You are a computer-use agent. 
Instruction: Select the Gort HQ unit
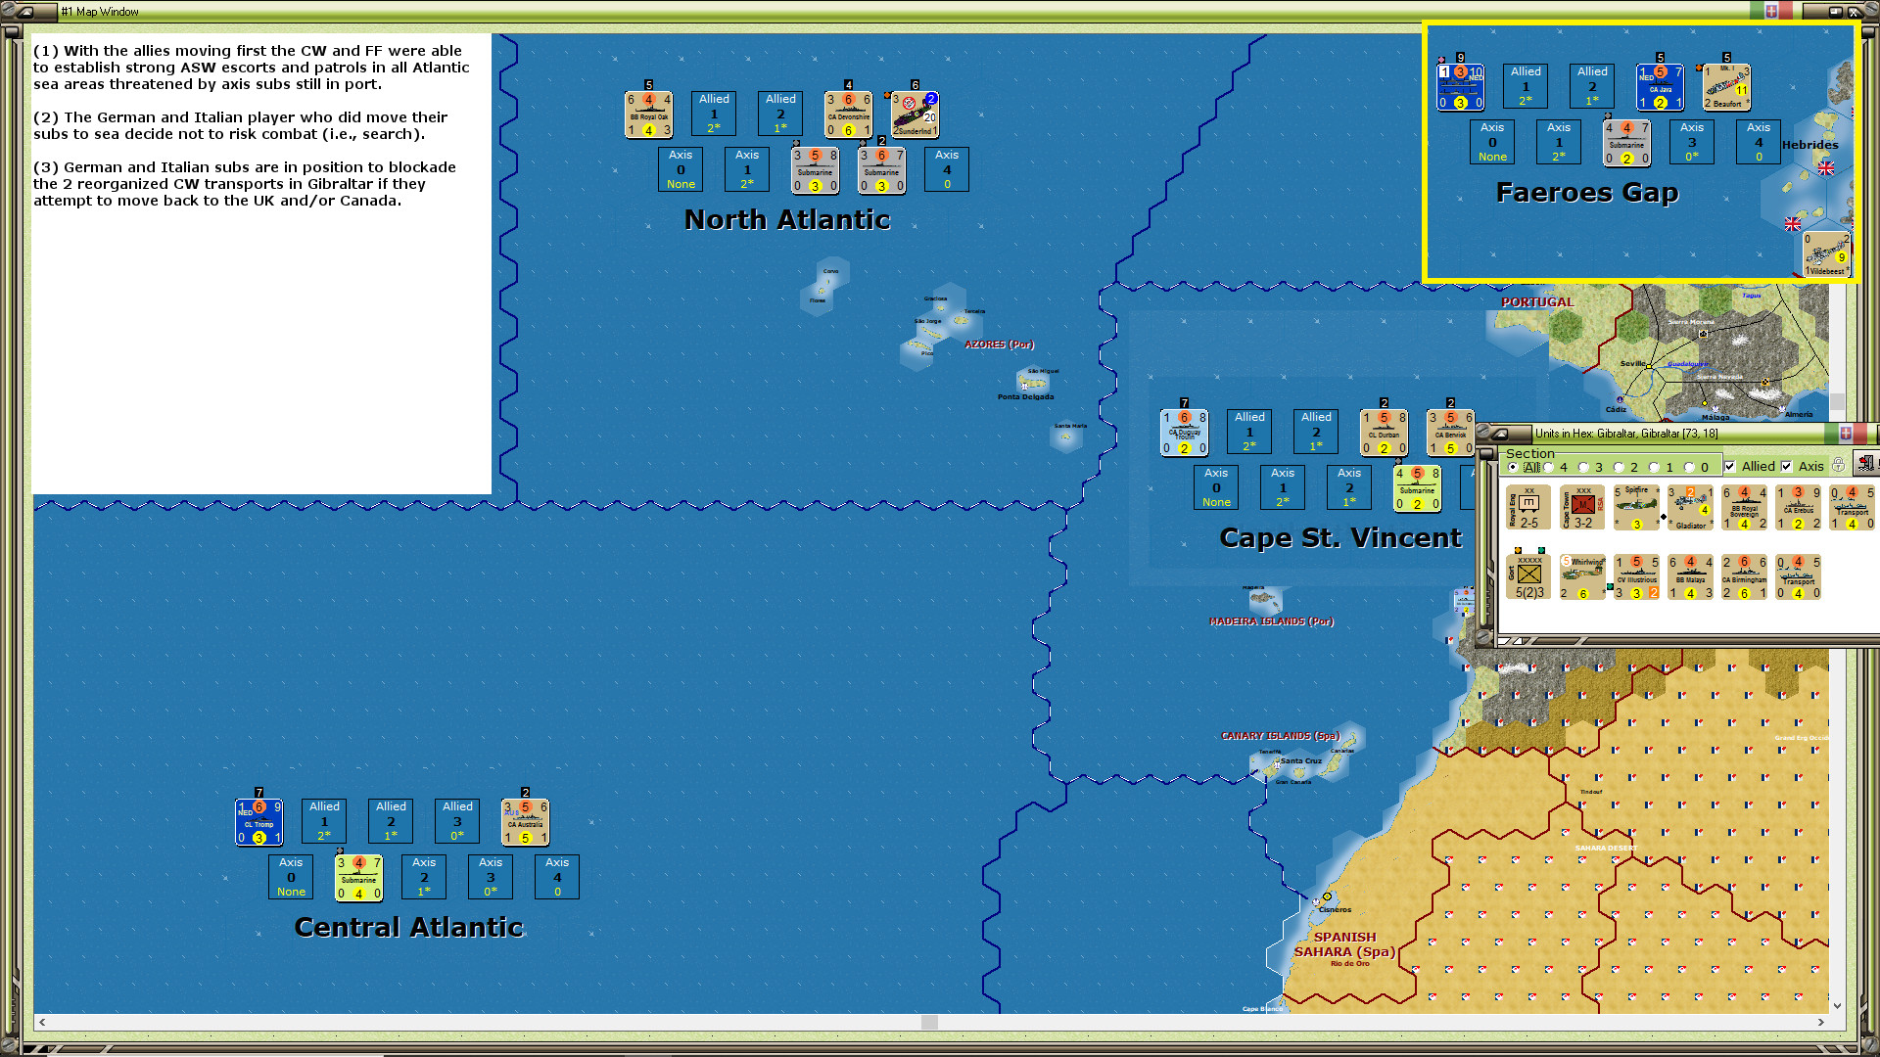pyautogui.click(x=1528, y=576)
